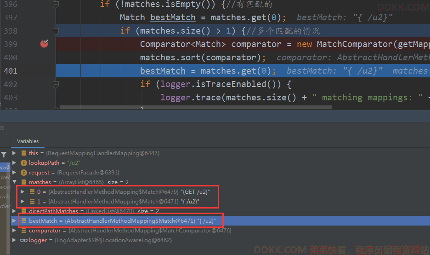
Task: Expand matches element 0 '{GET /u2}'
Action: [23, 192]
